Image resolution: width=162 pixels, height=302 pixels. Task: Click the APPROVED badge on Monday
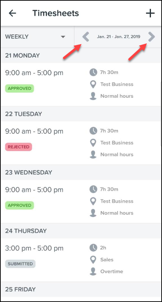point(19,88)
